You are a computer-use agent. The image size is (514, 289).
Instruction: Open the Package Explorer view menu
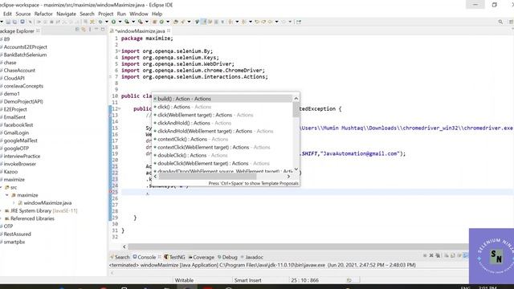coord(90,30)
